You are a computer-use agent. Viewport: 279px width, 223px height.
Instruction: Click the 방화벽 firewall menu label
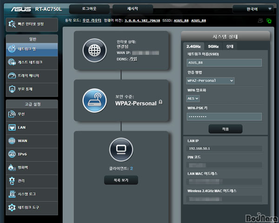click(x=23, y=167)
